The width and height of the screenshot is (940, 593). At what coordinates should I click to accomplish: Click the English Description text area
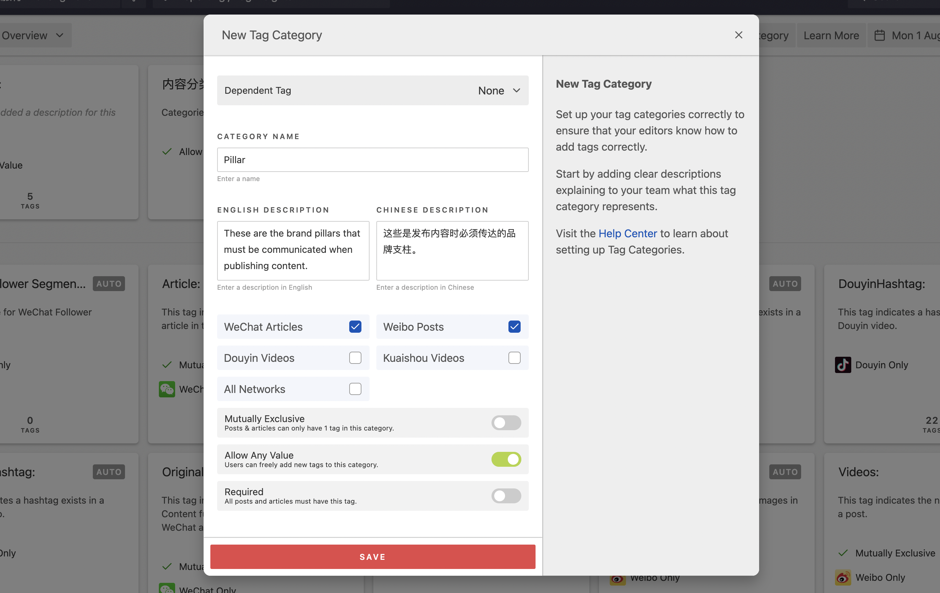point(293,251)
